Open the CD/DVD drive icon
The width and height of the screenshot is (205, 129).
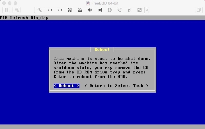80,10
